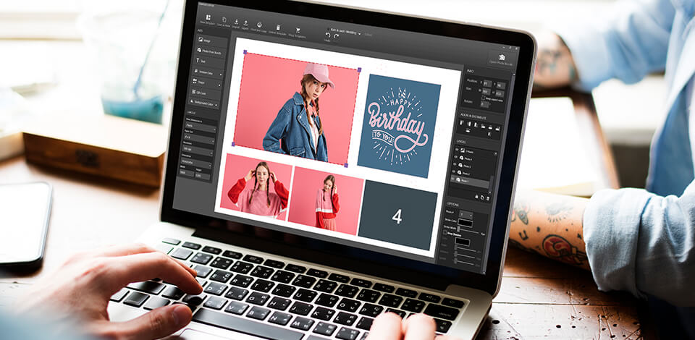Open the Photo # dropdown in Options
Image resolution: width=695 pixels, height=340 pixels.
coord(464,214)
